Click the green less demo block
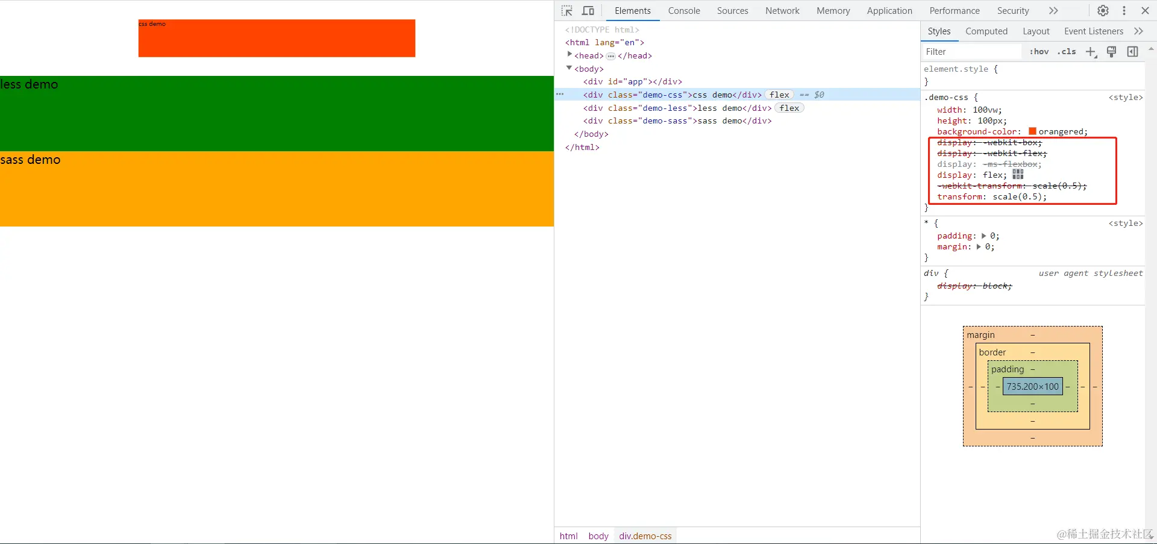1157x544 pixels. [277, 113]
